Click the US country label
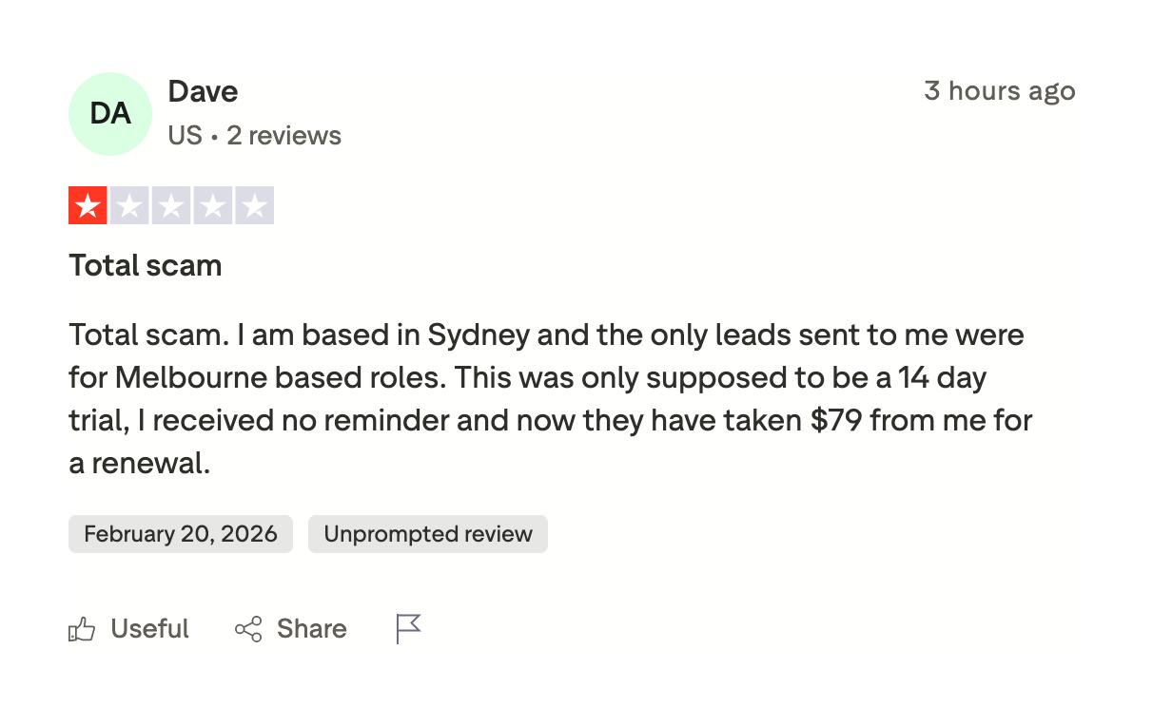 185,136
